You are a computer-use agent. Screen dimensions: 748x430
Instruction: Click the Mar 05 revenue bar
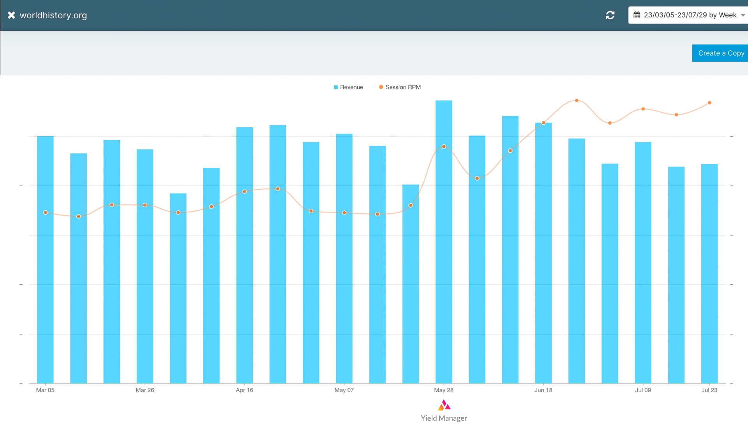tap(45, 260)
